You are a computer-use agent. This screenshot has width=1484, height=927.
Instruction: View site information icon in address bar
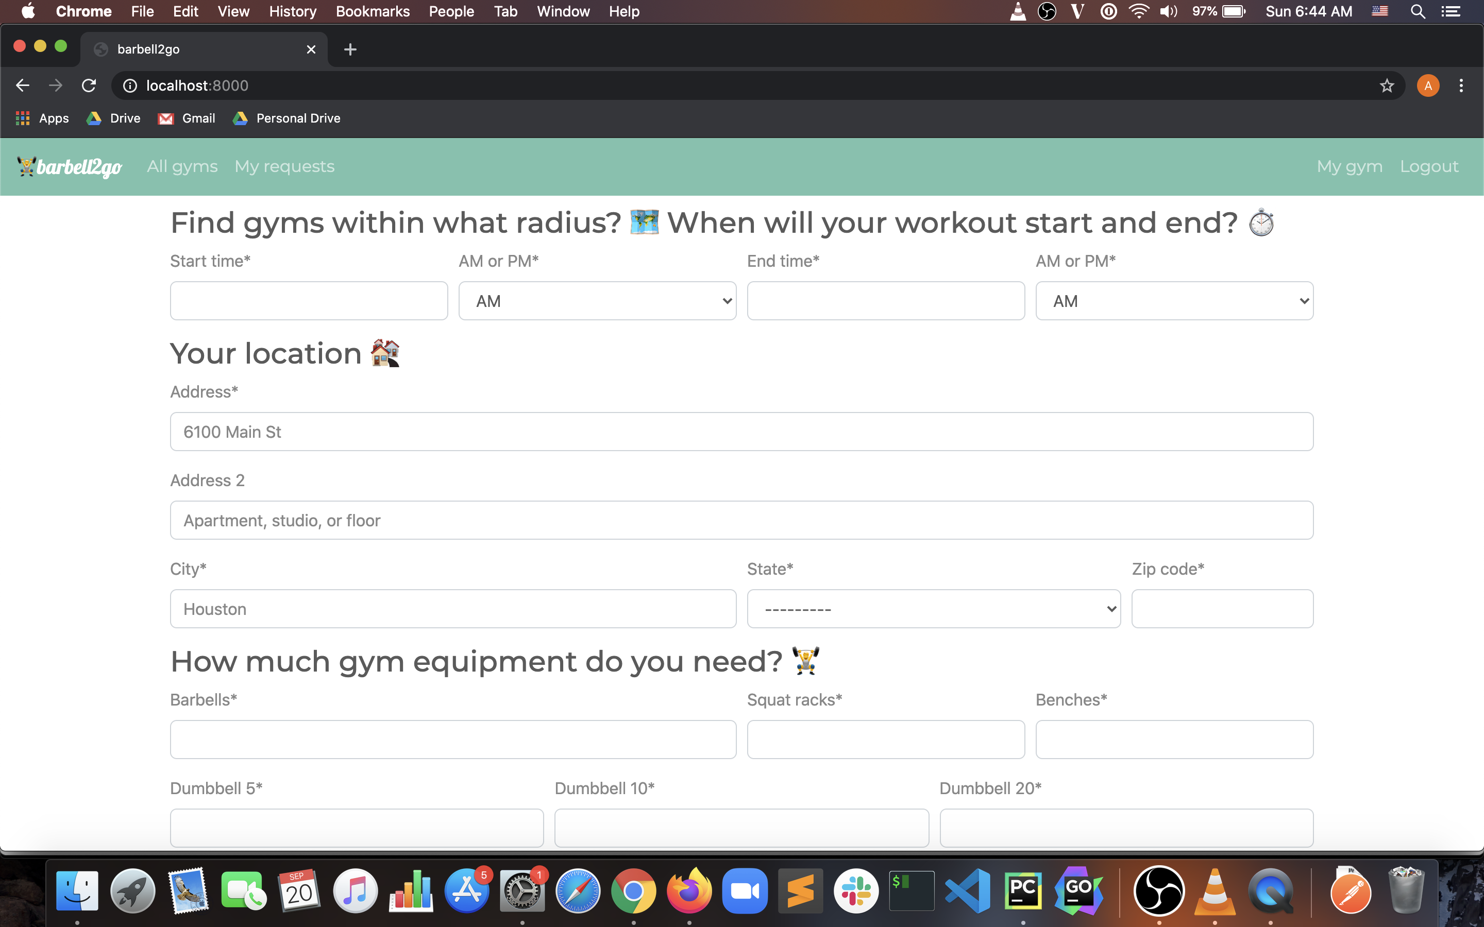point(130,85)
